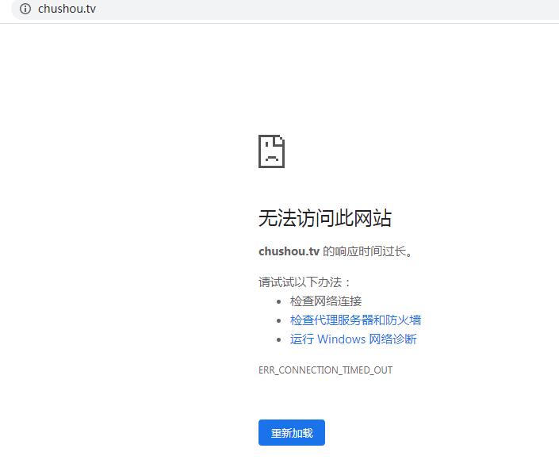Click the 无法访问此网站 heading

(x=325, y=218)
